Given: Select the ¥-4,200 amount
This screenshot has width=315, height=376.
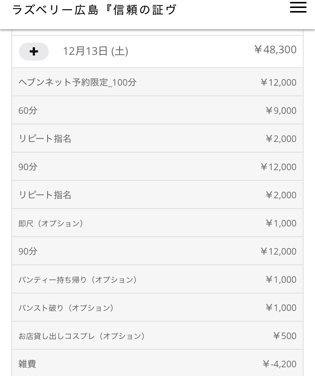Looking at the screenshot, I should click(279, 364).
